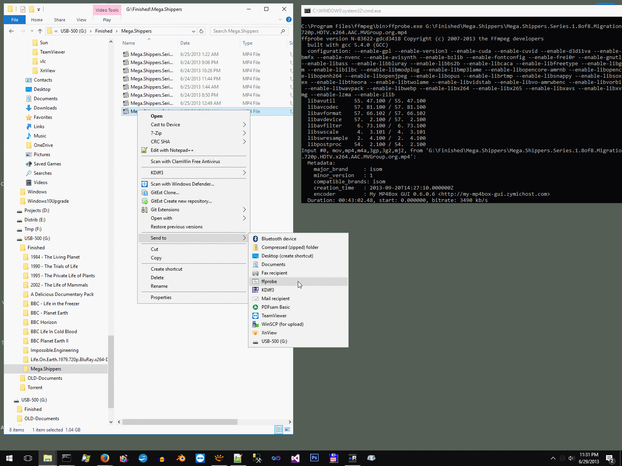
Task: Click the cmd.exe window title icon
Action: click(x=307, y=11)
